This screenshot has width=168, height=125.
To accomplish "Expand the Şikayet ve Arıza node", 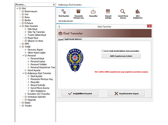I will point(23,41).
